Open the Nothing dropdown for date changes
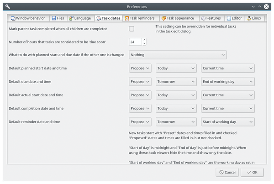The height and width of the screenshot is (184, 274). 178,55
